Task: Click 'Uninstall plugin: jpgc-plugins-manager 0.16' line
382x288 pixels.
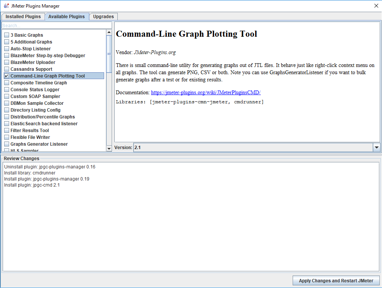Action: point(50,167)
